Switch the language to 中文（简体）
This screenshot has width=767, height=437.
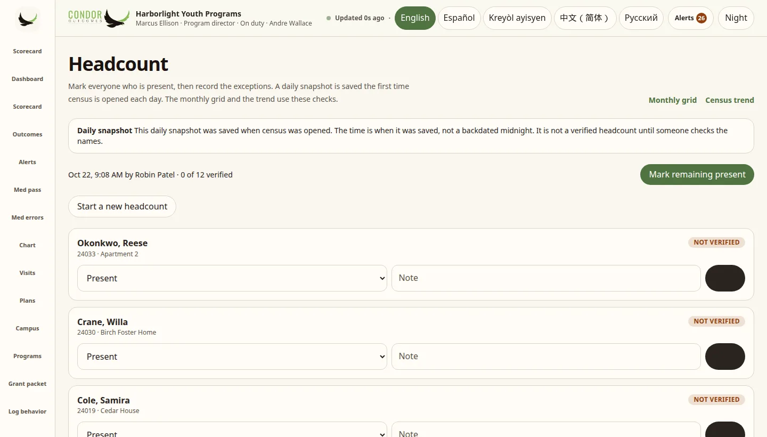tap(585, 18)
